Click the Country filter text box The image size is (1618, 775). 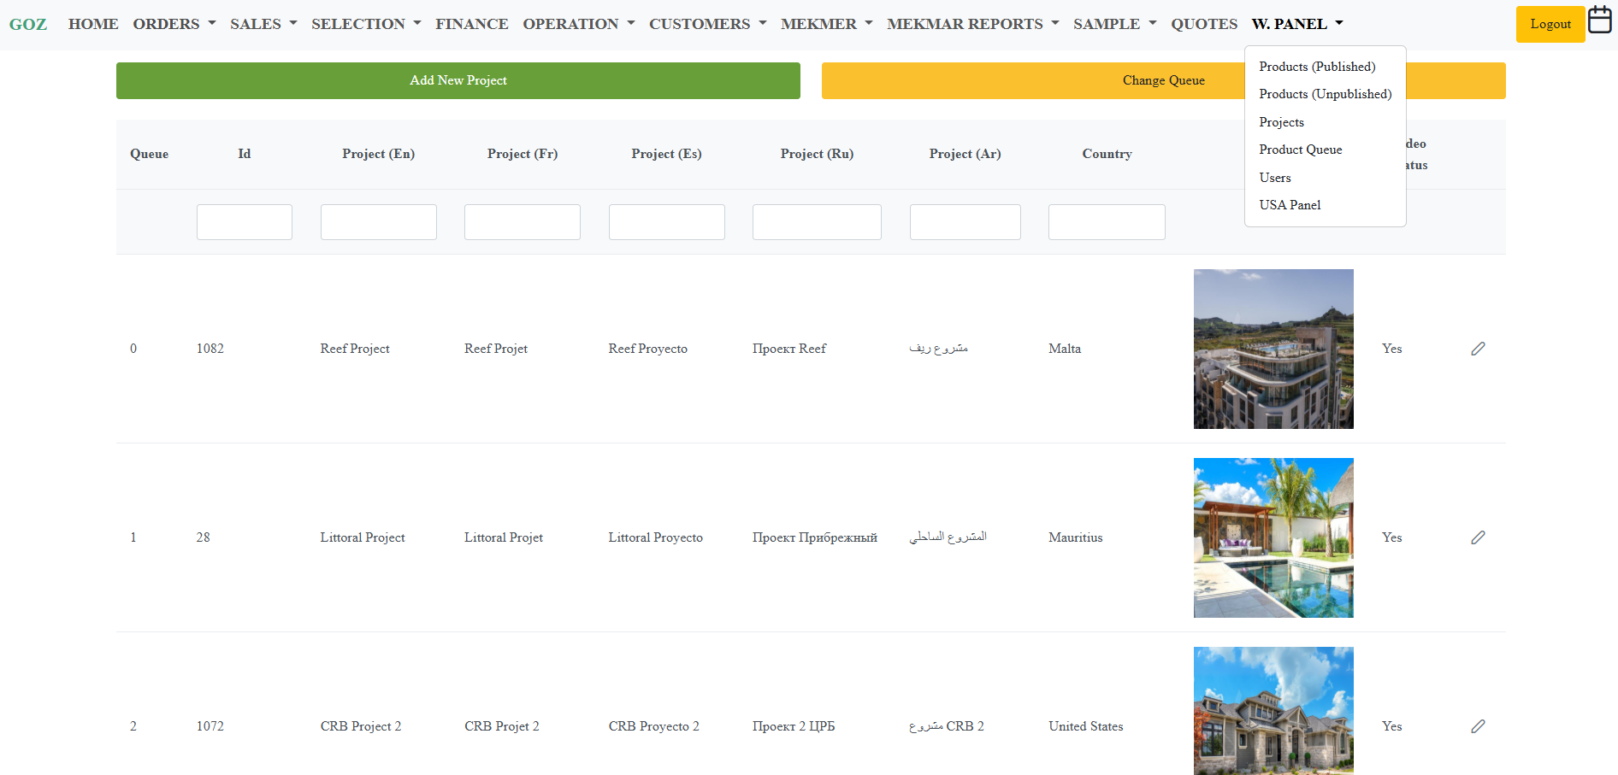[x=1106, y=222]
